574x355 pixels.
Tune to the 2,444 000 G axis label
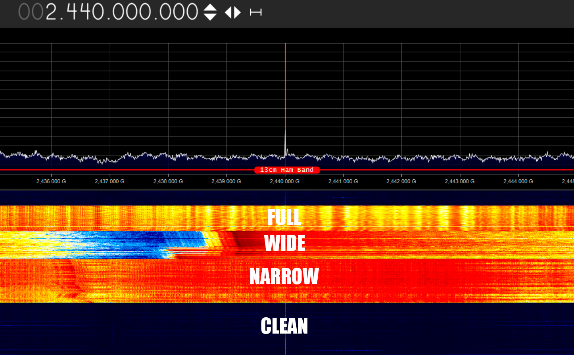518,181
